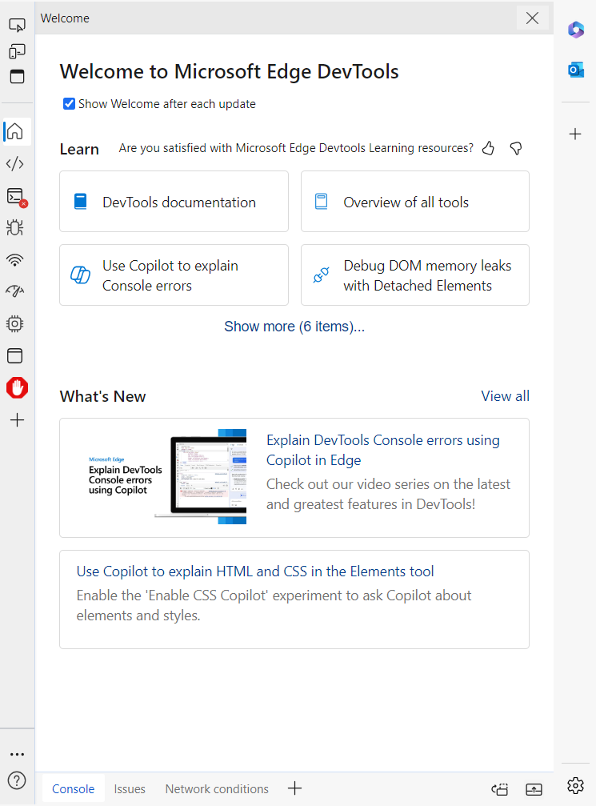The height and width of the screenshot is (806, 596).
Task: Open Debug DOM memory leaks card
Action: [415, 275]
